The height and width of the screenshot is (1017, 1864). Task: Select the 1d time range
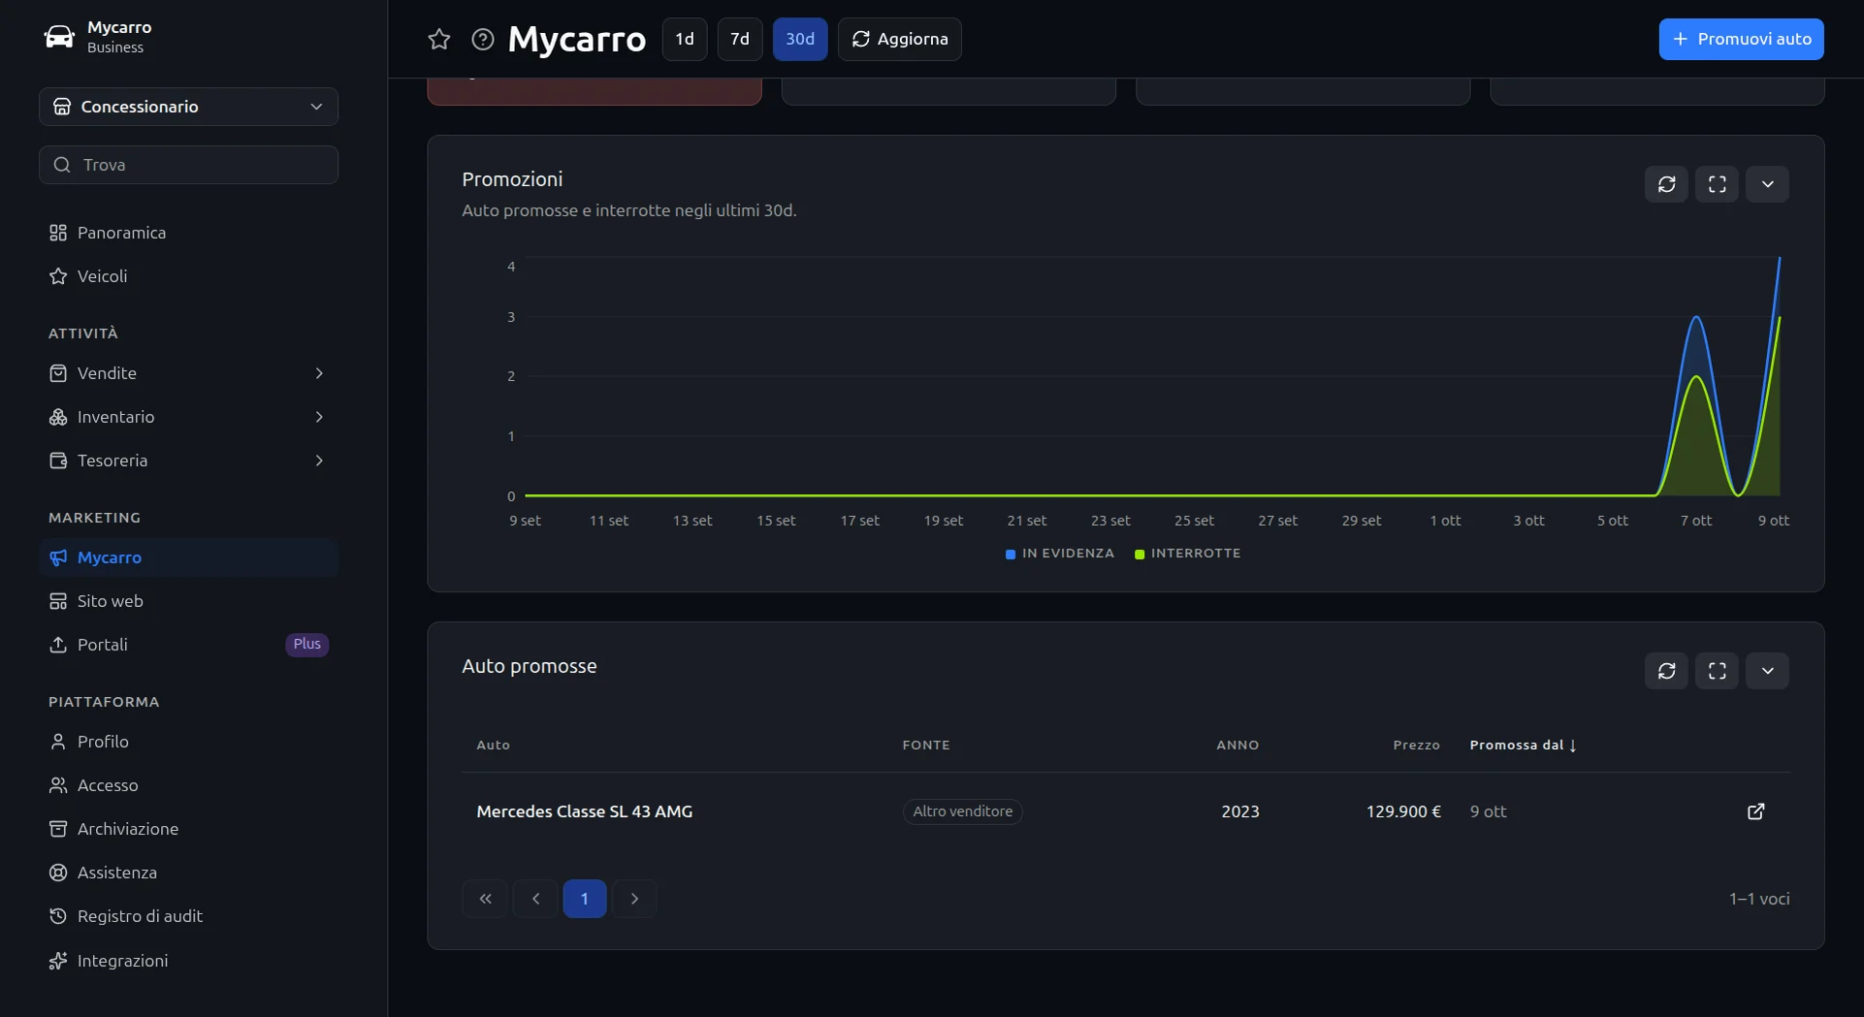[685, 39]
